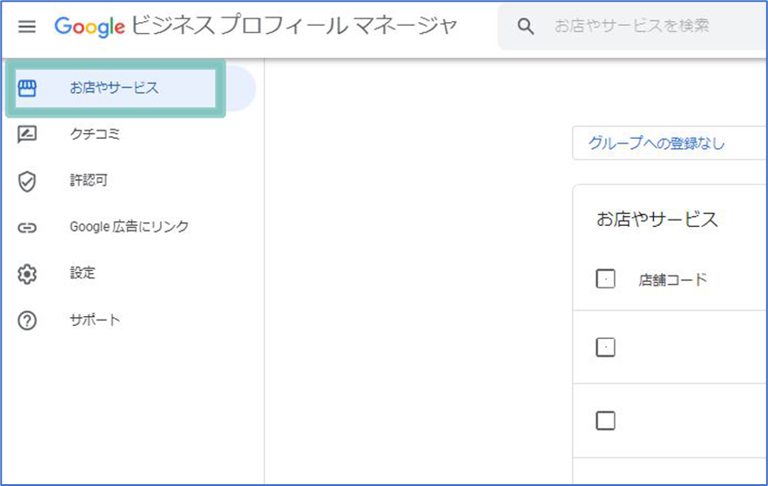
Task: Go to 許認可 in the sidebar
Action: click(x=88, y=180)
